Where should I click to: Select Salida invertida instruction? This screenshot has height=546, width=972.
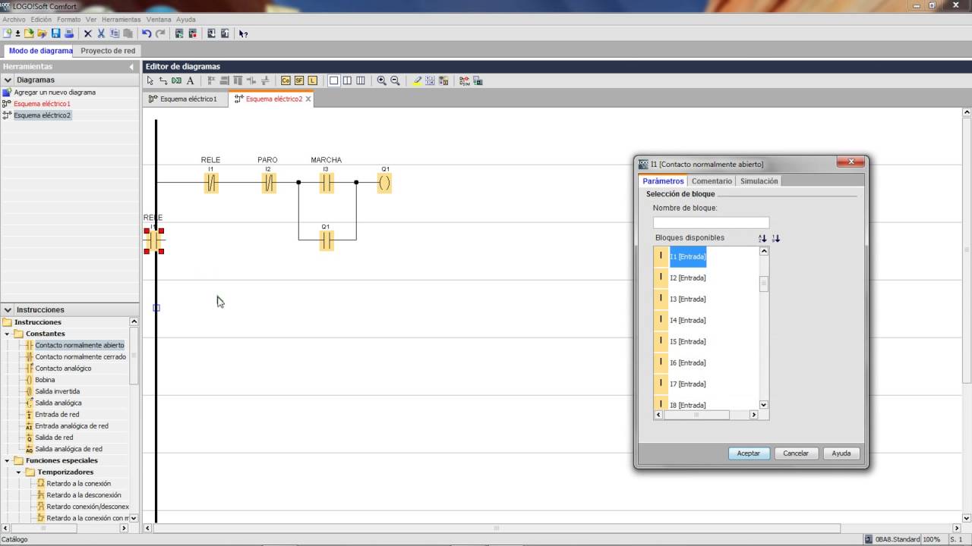pos(57,391)
